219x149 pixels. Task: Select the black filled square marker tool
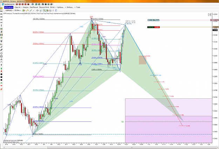pyautogui.click(x=1, y=80)
